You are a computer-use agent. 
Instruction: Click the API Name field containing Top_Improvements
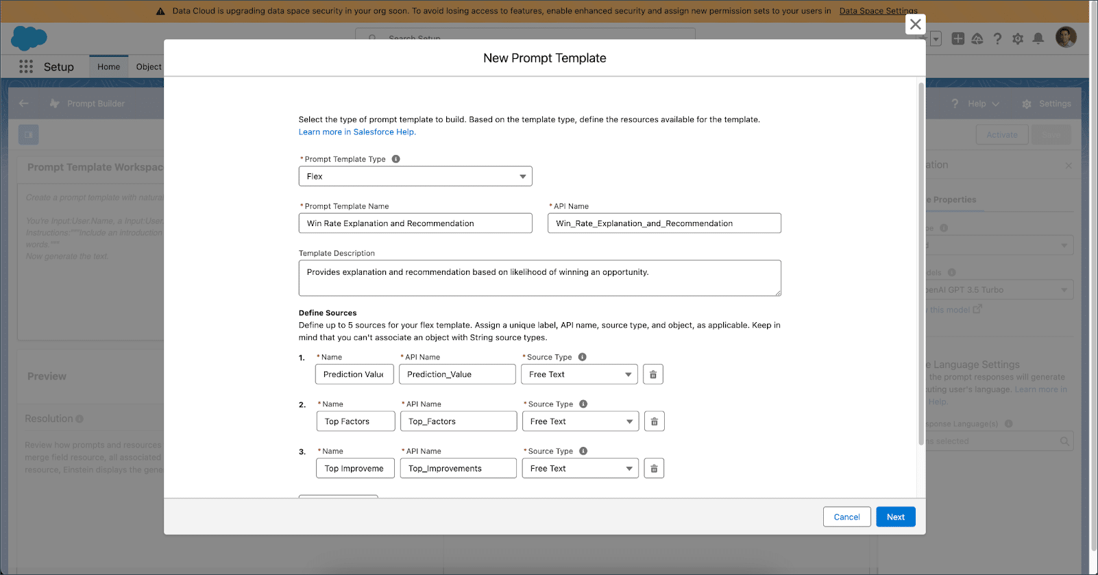point(459,469)
